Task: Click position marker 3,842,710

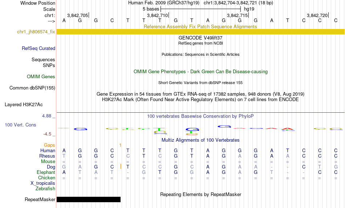Action: click(x=158, y=15)
